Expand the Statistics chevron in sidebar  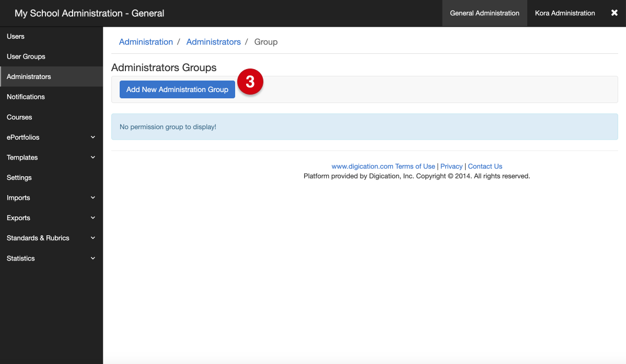(x=92, y=258)
